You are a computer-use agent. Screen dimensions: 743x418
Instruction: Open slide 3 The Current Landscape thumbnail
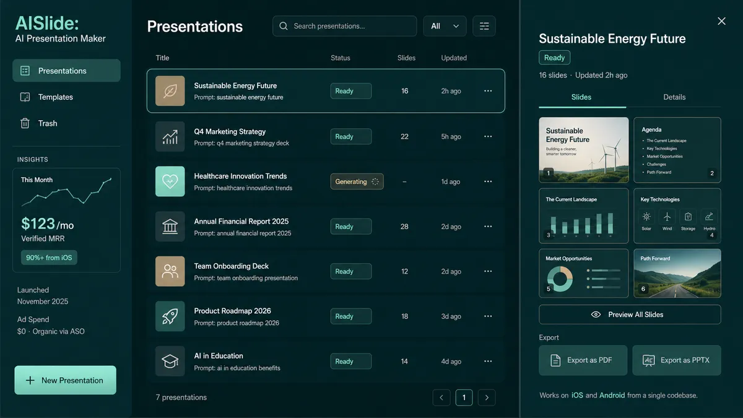(x=584, y=216)
